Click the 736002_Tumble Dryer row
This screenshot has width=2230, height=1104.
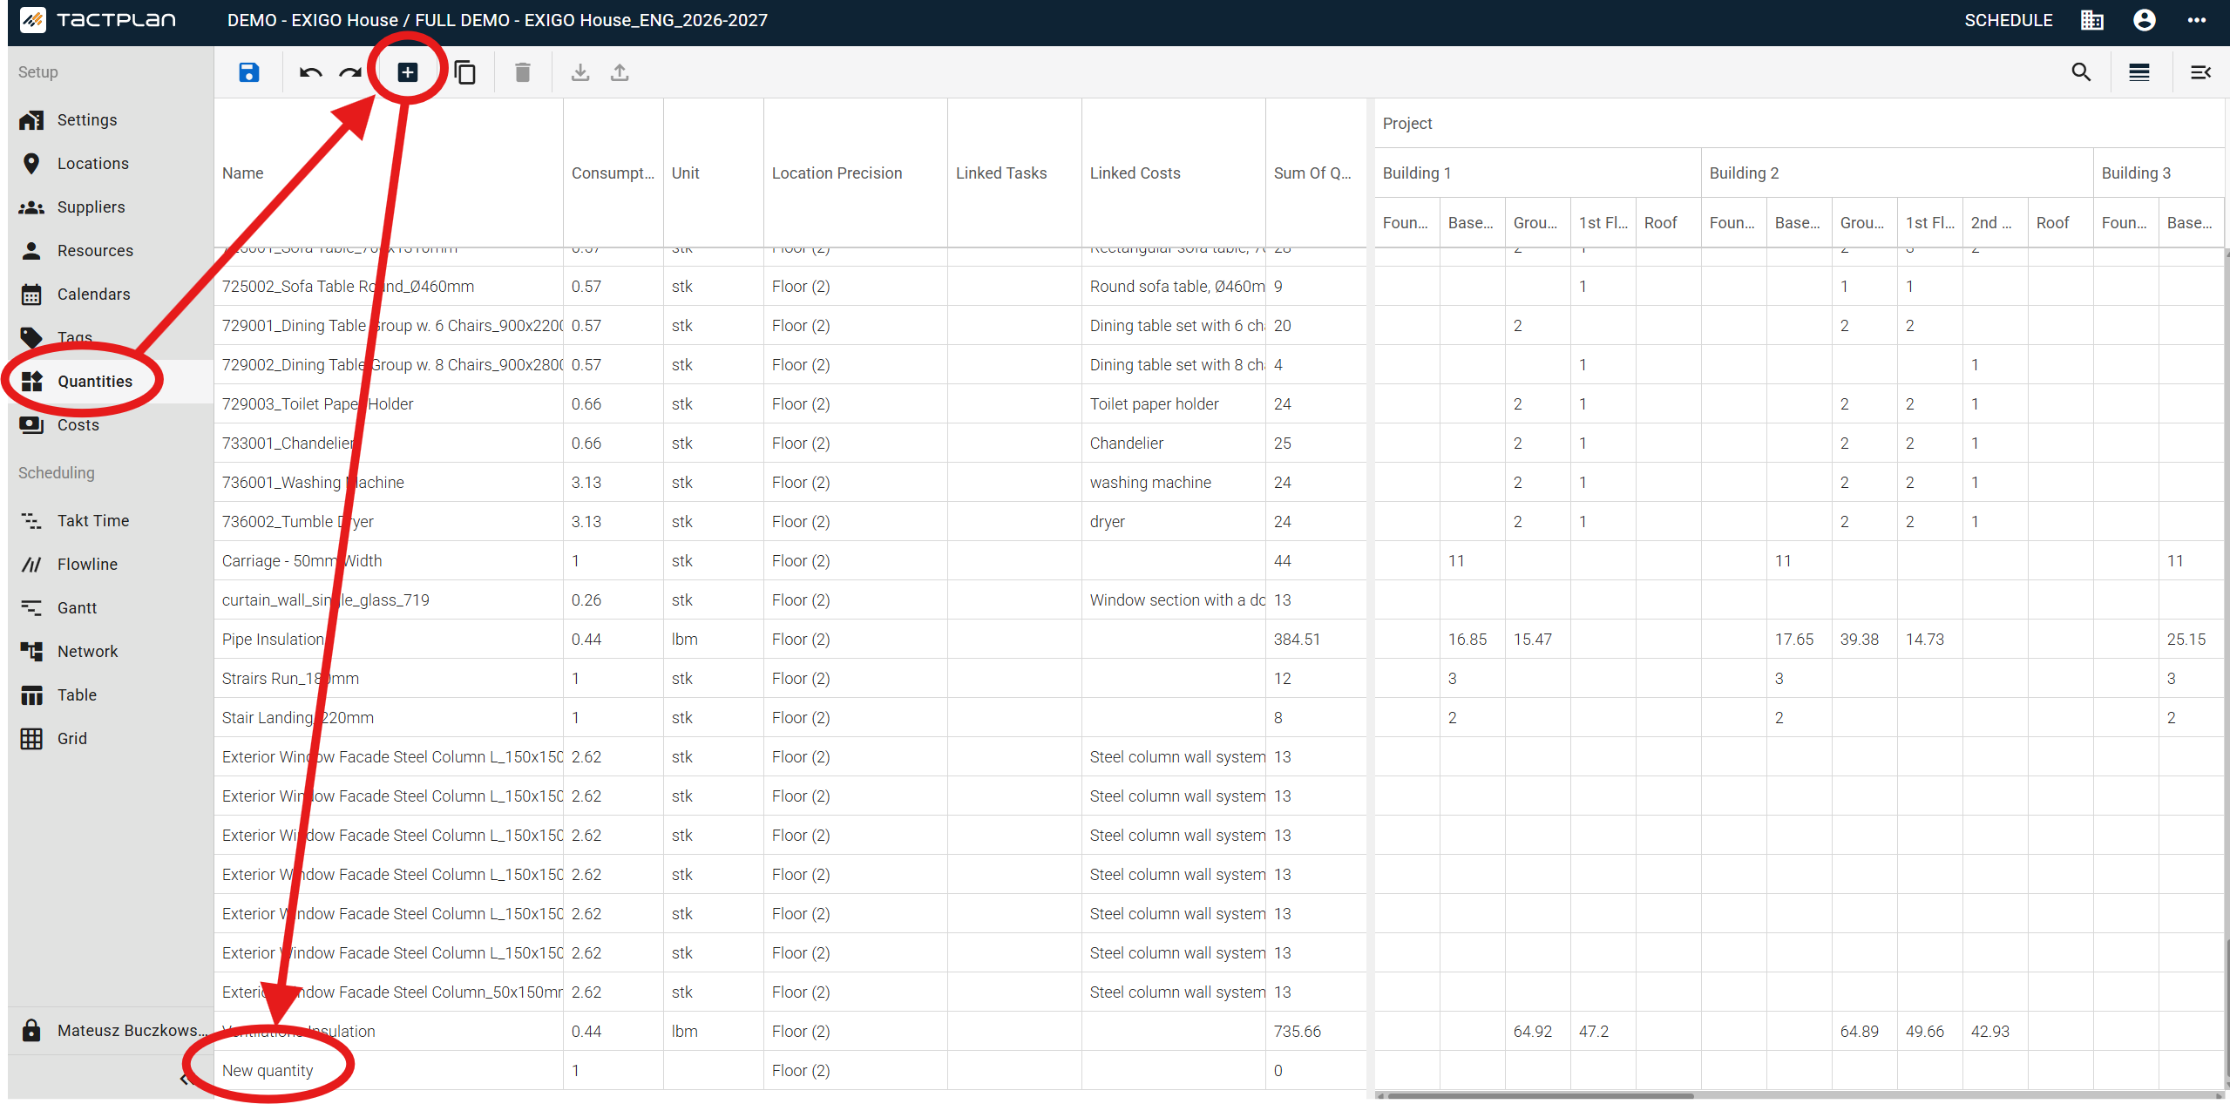coord(389,522)
